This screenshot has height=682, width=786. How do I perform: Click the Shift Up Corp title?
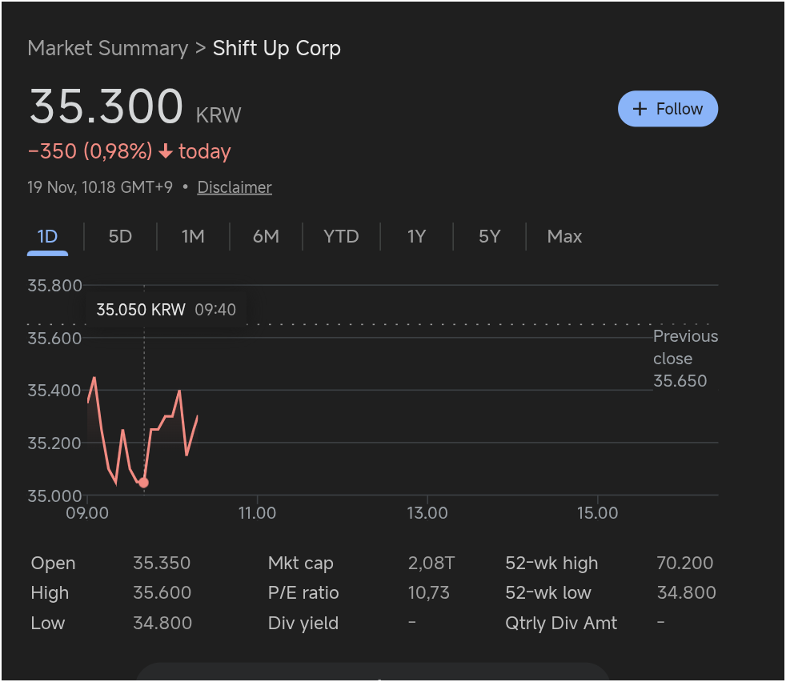point(277,48)
